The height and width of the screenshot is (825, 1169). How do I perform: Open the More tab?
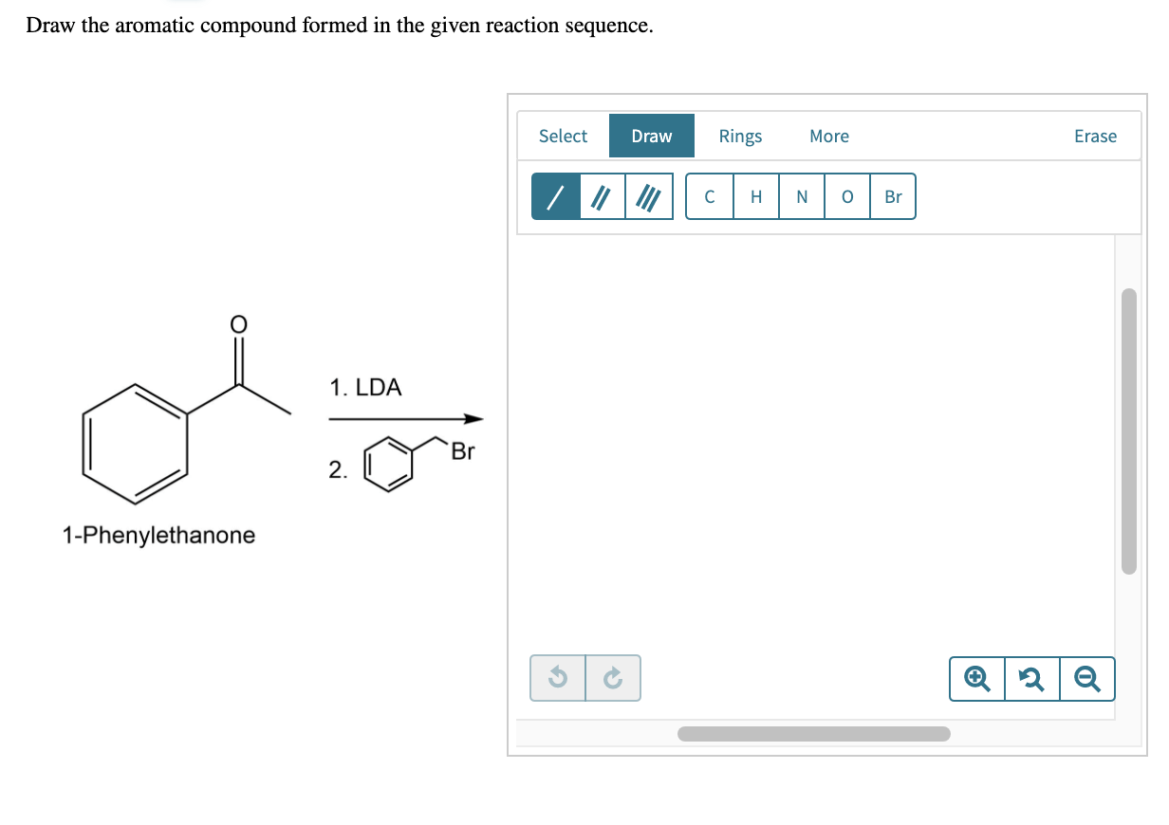(829, 136)
